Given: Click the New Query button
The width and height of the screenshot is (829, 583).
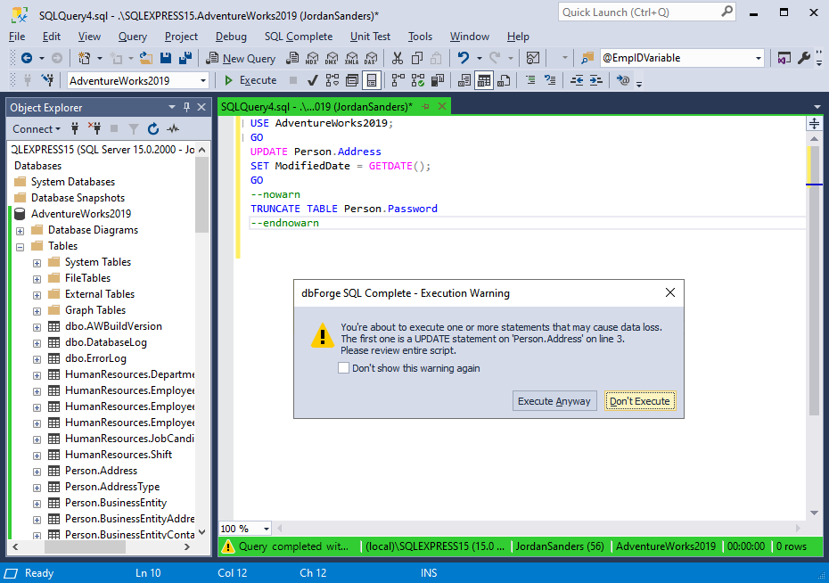Looking at the screenshot, I should coord(241,58).
